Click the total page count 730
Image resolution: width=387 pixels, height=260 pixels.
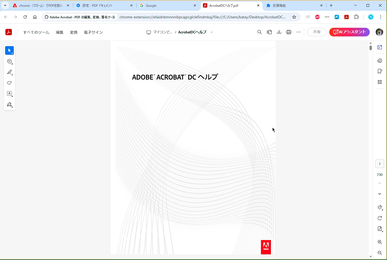click(380, 175)
